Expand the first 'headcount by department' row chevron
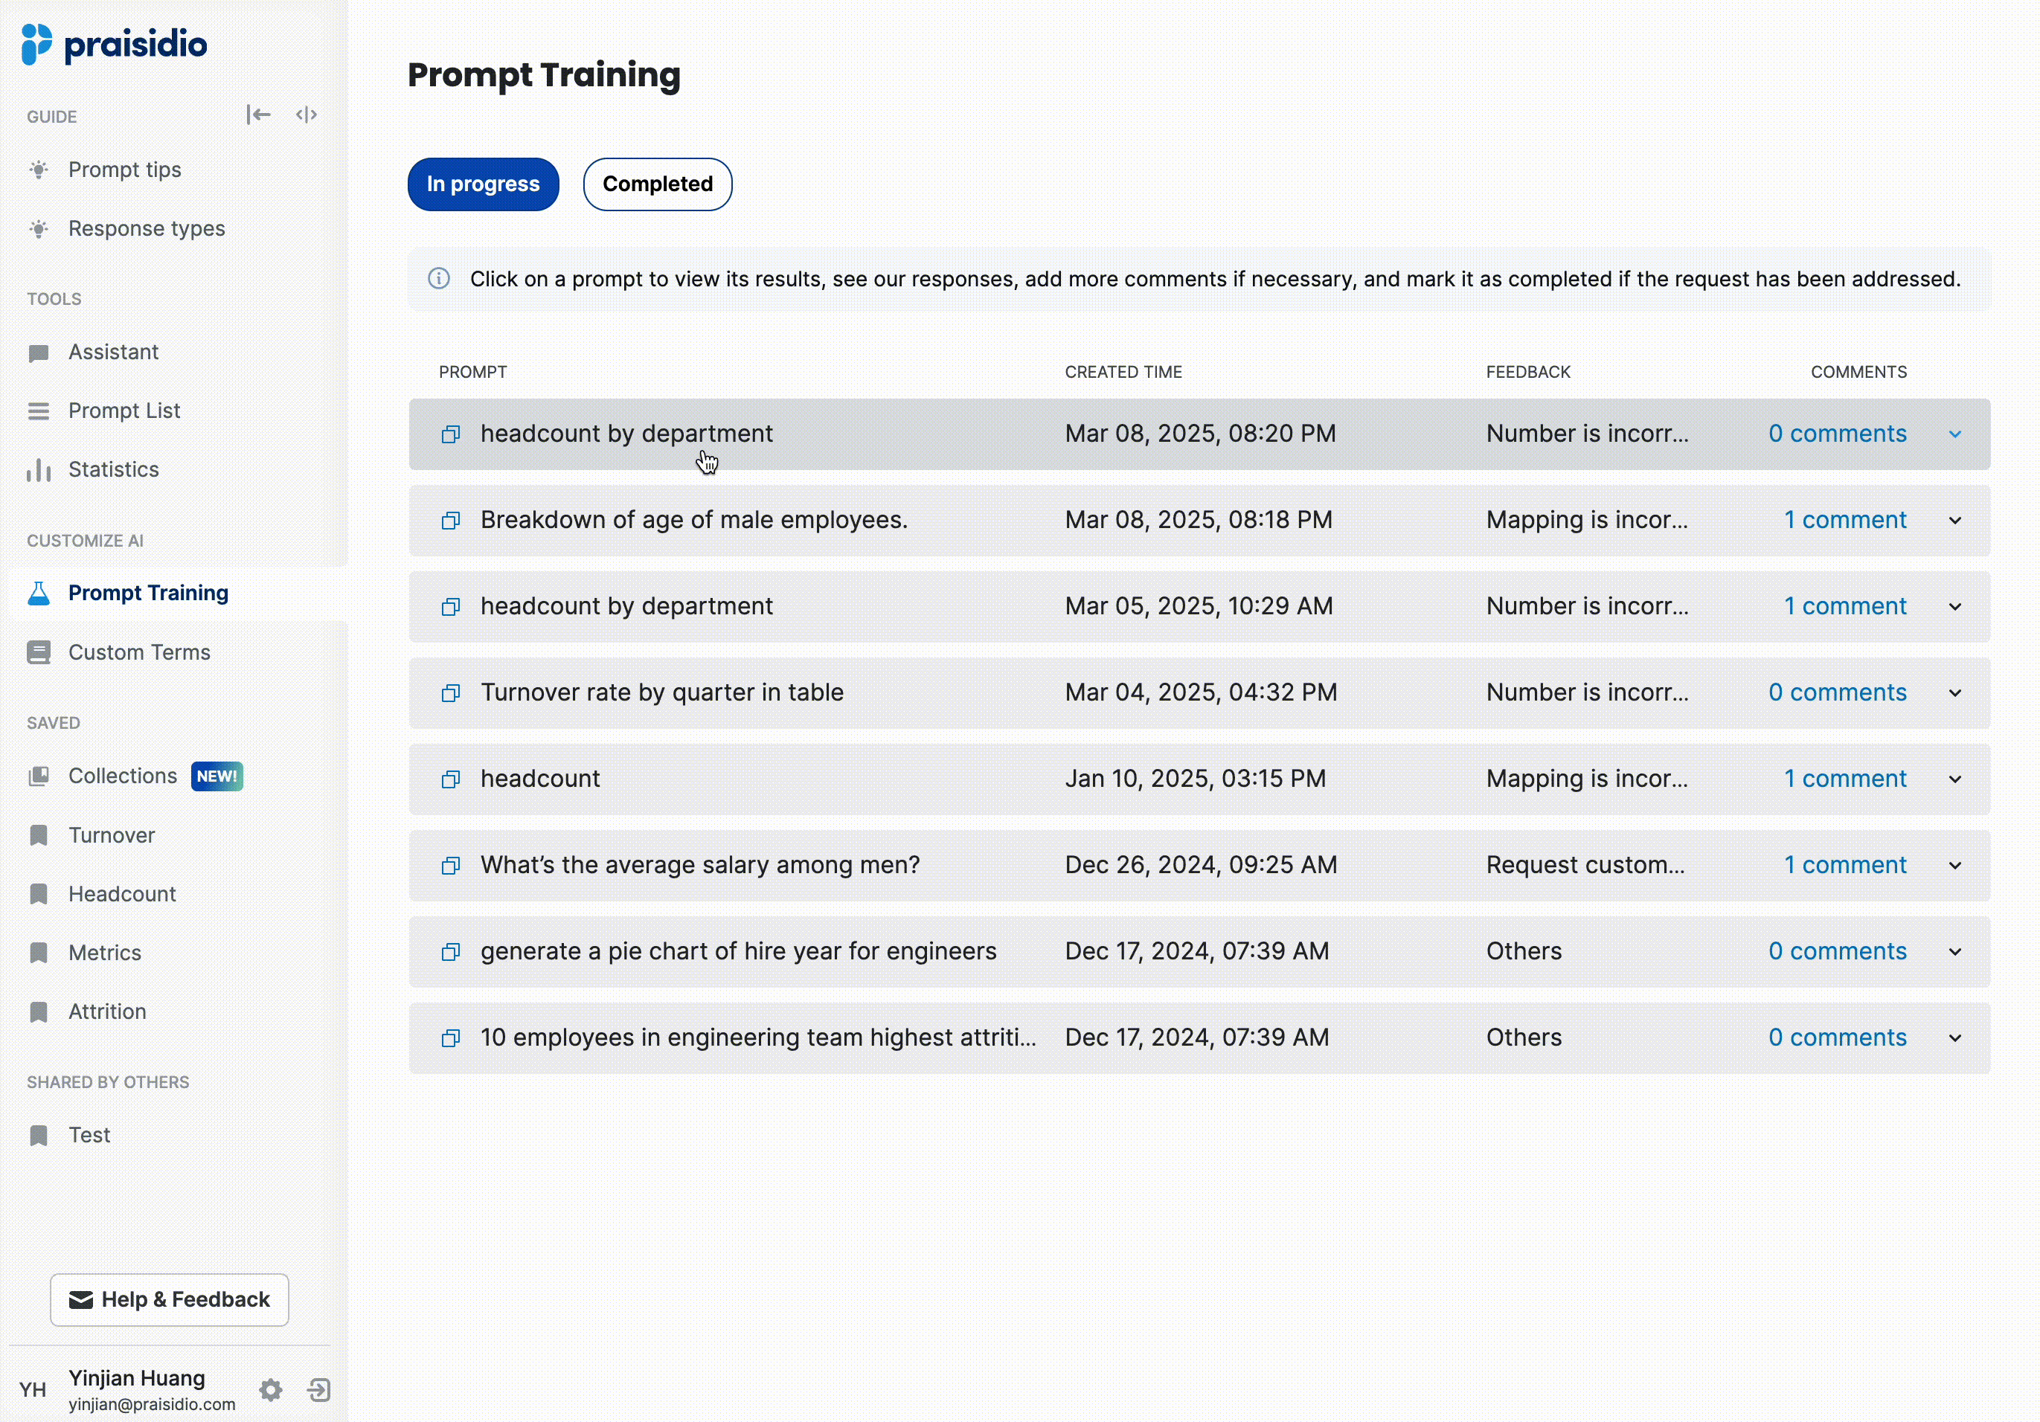This screenshot has height=1422, width=2040. [x=1956, y=434]
